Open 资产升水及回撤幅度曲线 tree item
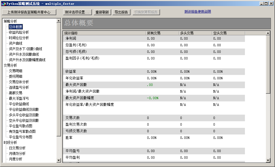Image resolution: width=275 pixels, height=167 pixels. coord(27,60)
